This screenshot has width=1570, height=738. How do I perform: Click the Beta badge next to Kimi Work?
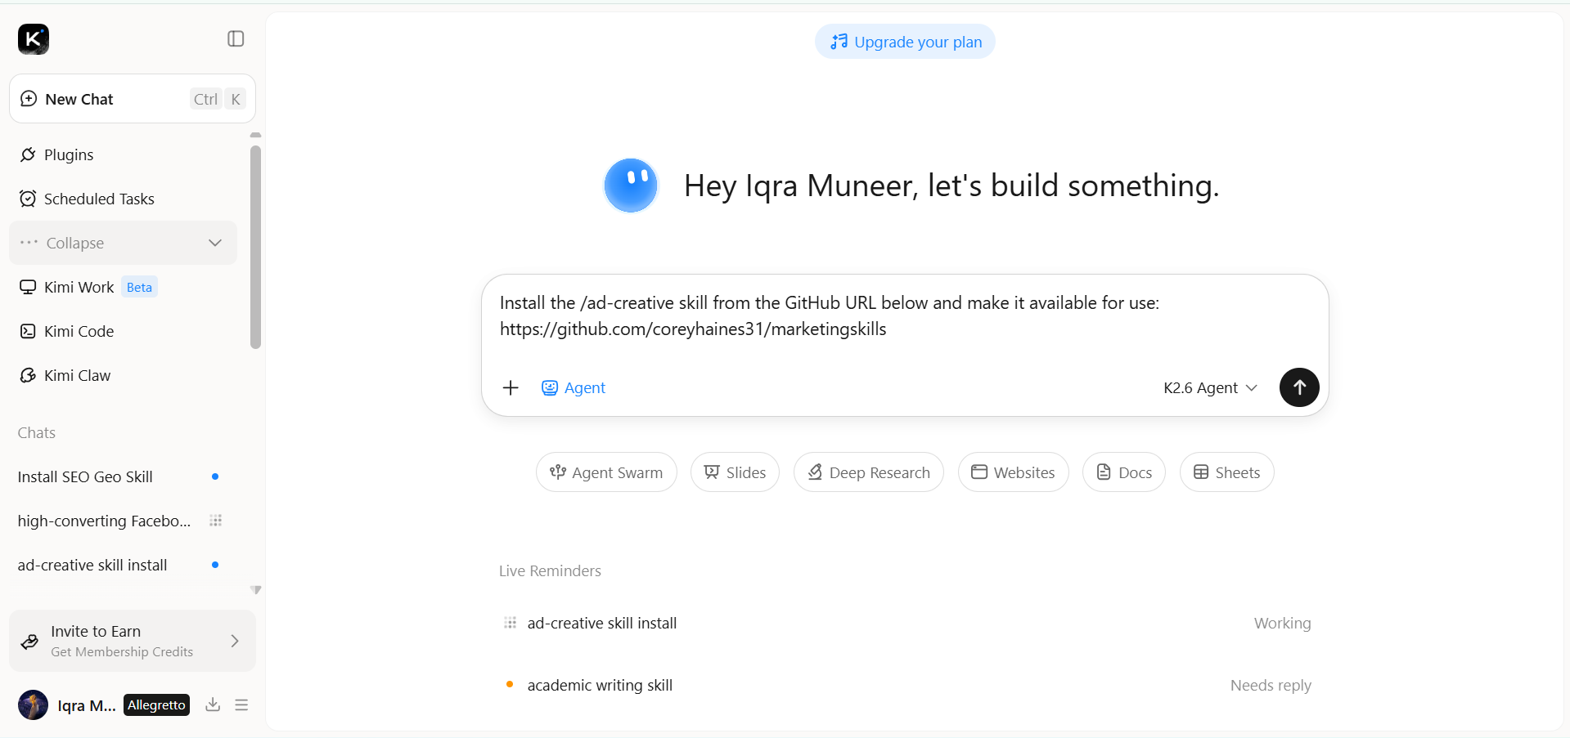[x=139, y=287]
